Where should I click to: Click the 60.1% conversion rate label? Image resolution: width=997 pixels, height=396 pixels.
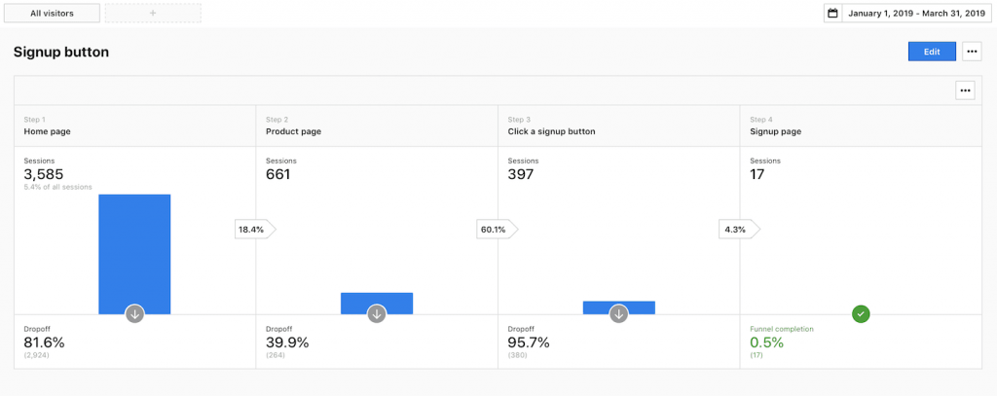pyautogui.click(x=495, y=230)
